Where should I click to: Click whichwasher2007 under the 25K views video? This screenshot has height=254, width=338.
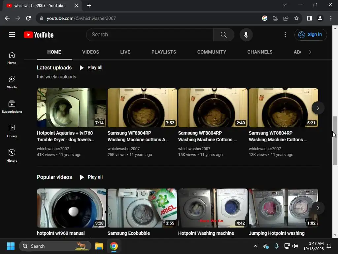[123, 148]
